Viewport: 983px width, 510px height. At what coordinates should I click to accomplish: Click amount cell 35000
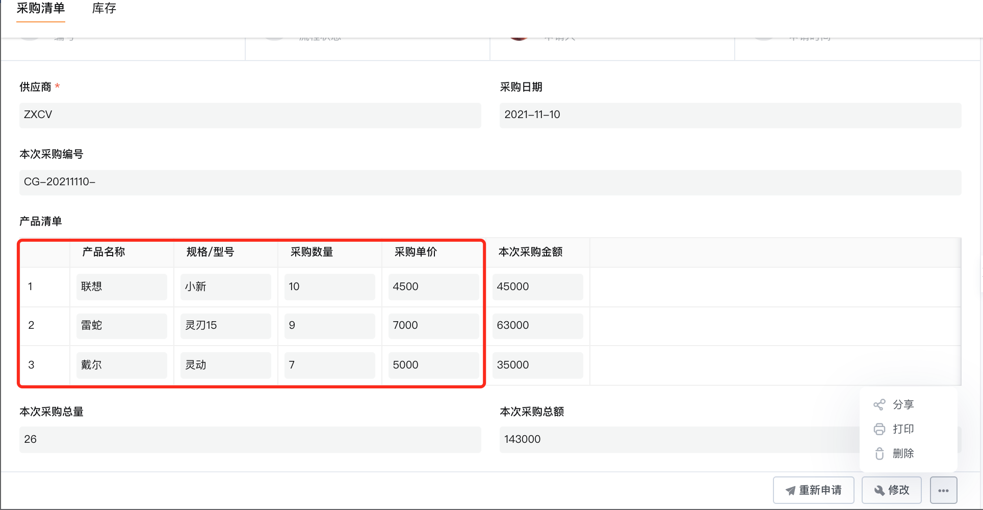coord(537,365)
